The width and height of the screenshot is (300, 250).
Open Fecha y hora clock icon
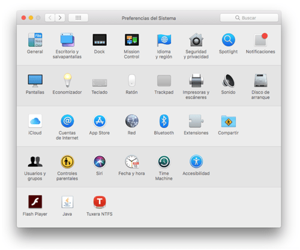click(131, 162)
